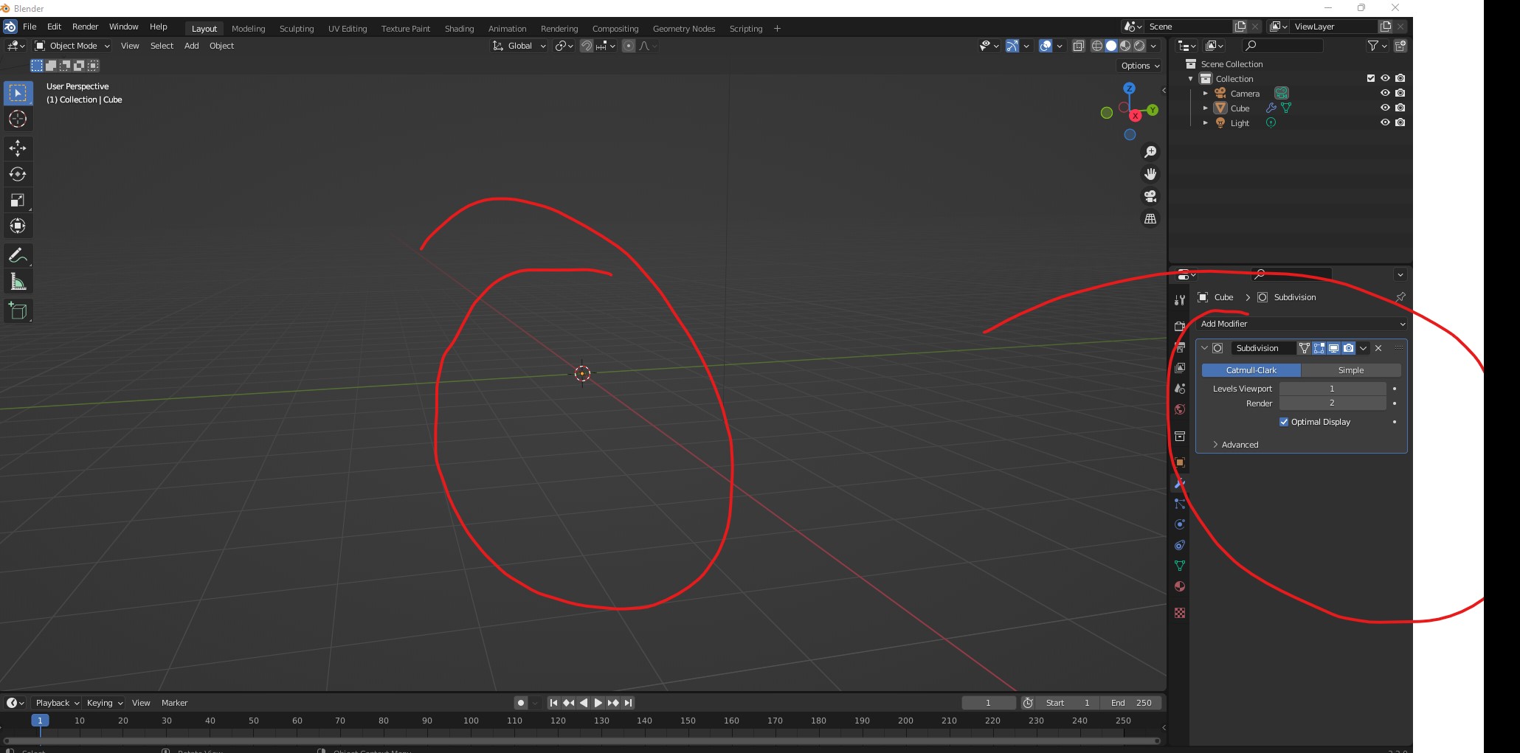Screen dimensions: 1520x753
Task: Play the animation forward
Action: coord(598,703)
